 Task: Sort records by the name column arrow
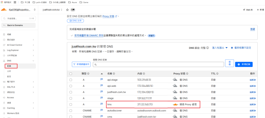click(x=102, y=74)
